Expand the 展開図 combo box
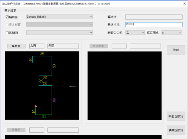The width and height of the screenshot is (188, 139). [x=59, y=33]
